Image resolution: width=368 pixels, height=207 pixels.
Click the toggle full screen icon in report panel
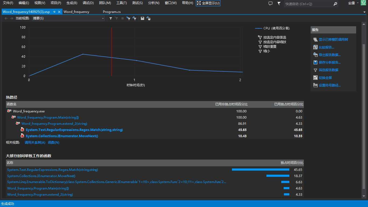pyautogui.click(x=315, y=78)
